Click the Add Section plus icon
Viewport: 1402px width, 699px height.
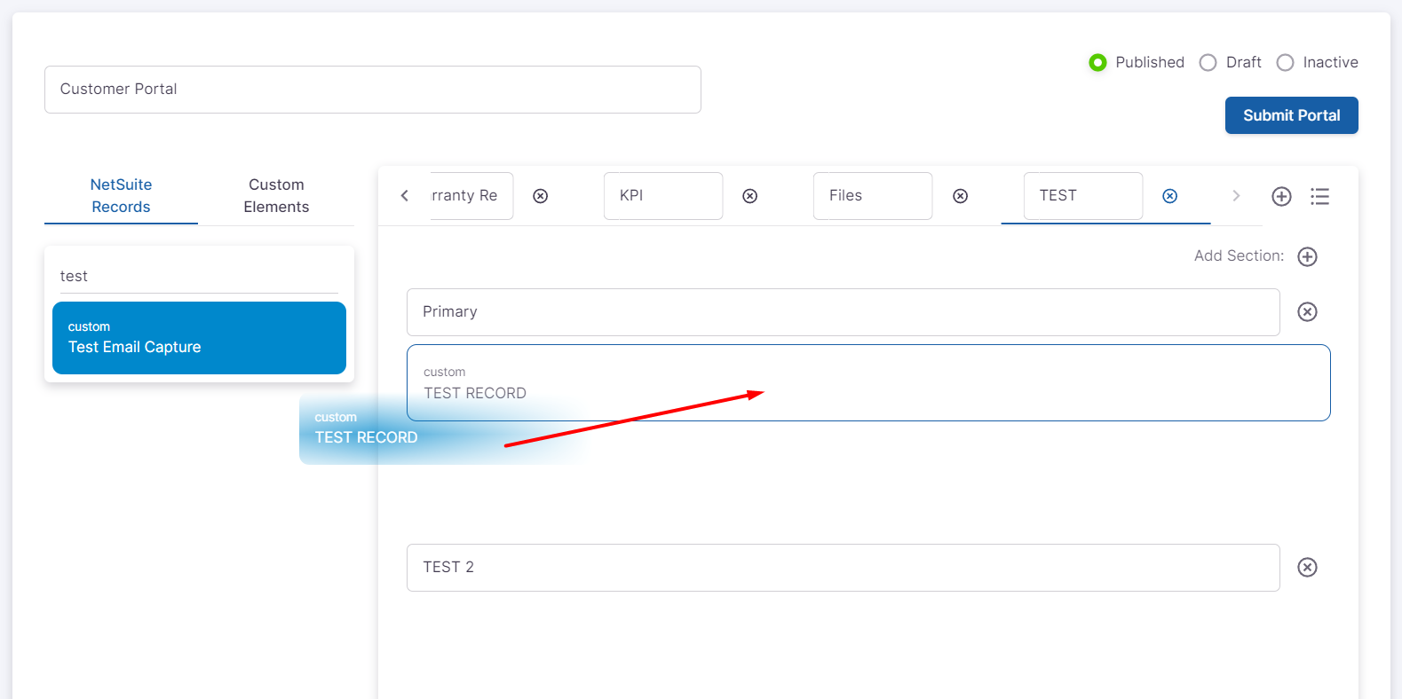click(1307, 256)
